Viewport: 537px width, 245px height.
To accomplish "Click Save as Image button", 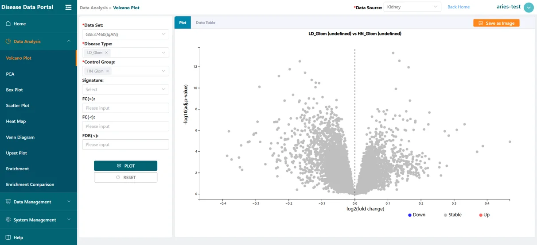I will 496,23.
